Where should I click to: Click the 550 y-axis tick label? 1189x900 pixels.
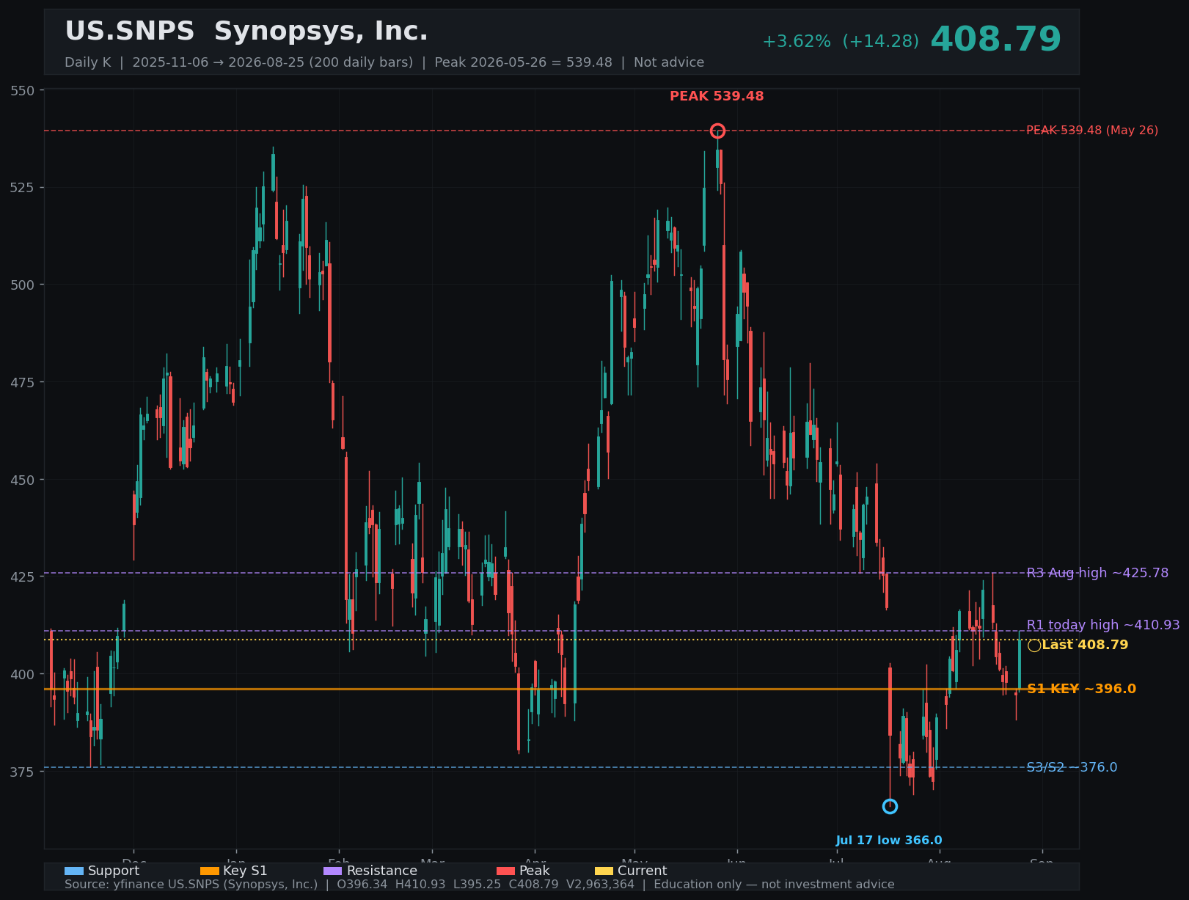(23, 90)
